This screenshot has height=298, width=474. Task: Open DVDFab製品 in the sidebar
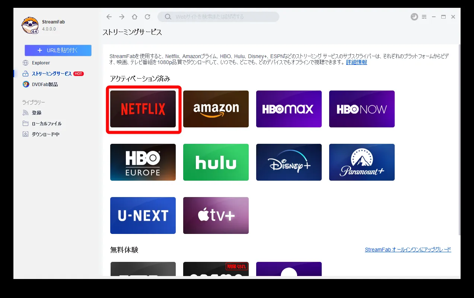click(45, 85)
